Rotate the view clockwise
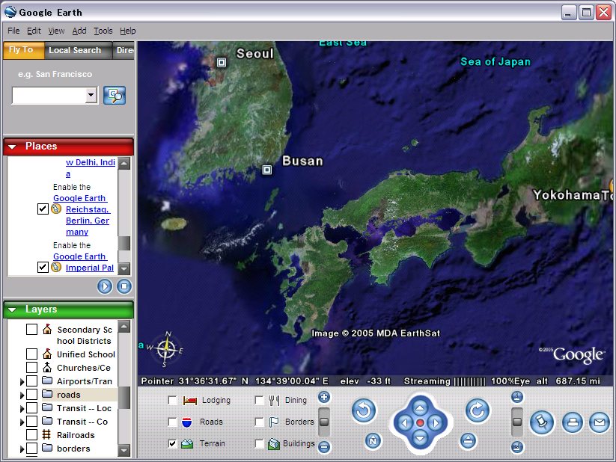 (x=477, y=410)
